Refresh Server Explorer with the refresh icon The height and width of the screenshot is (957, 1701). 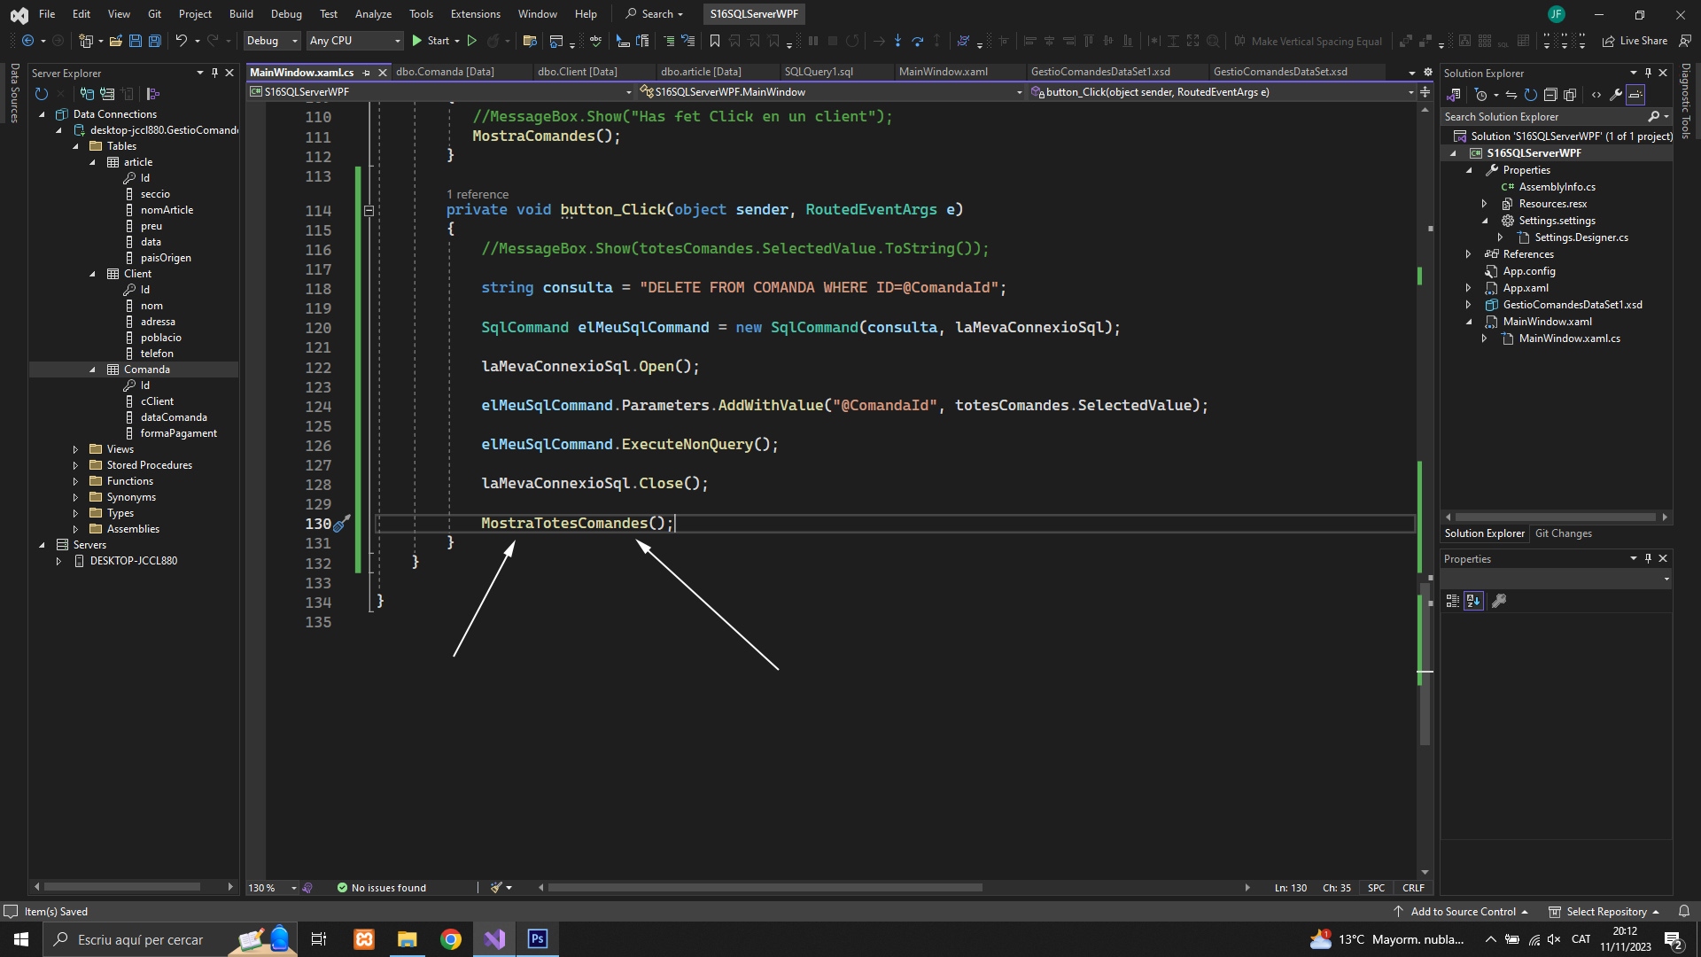coord(41,94)
